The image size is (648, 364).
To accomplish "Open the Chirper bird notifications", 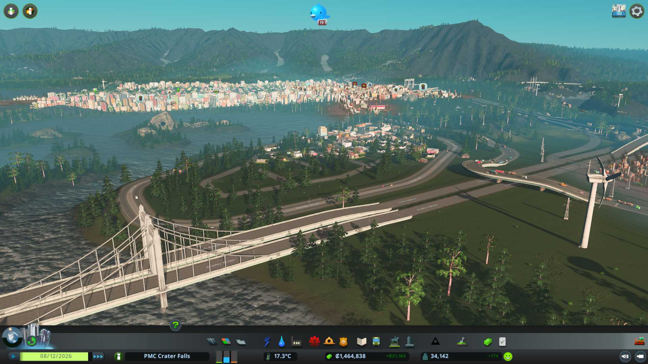I will coord(319,13).
